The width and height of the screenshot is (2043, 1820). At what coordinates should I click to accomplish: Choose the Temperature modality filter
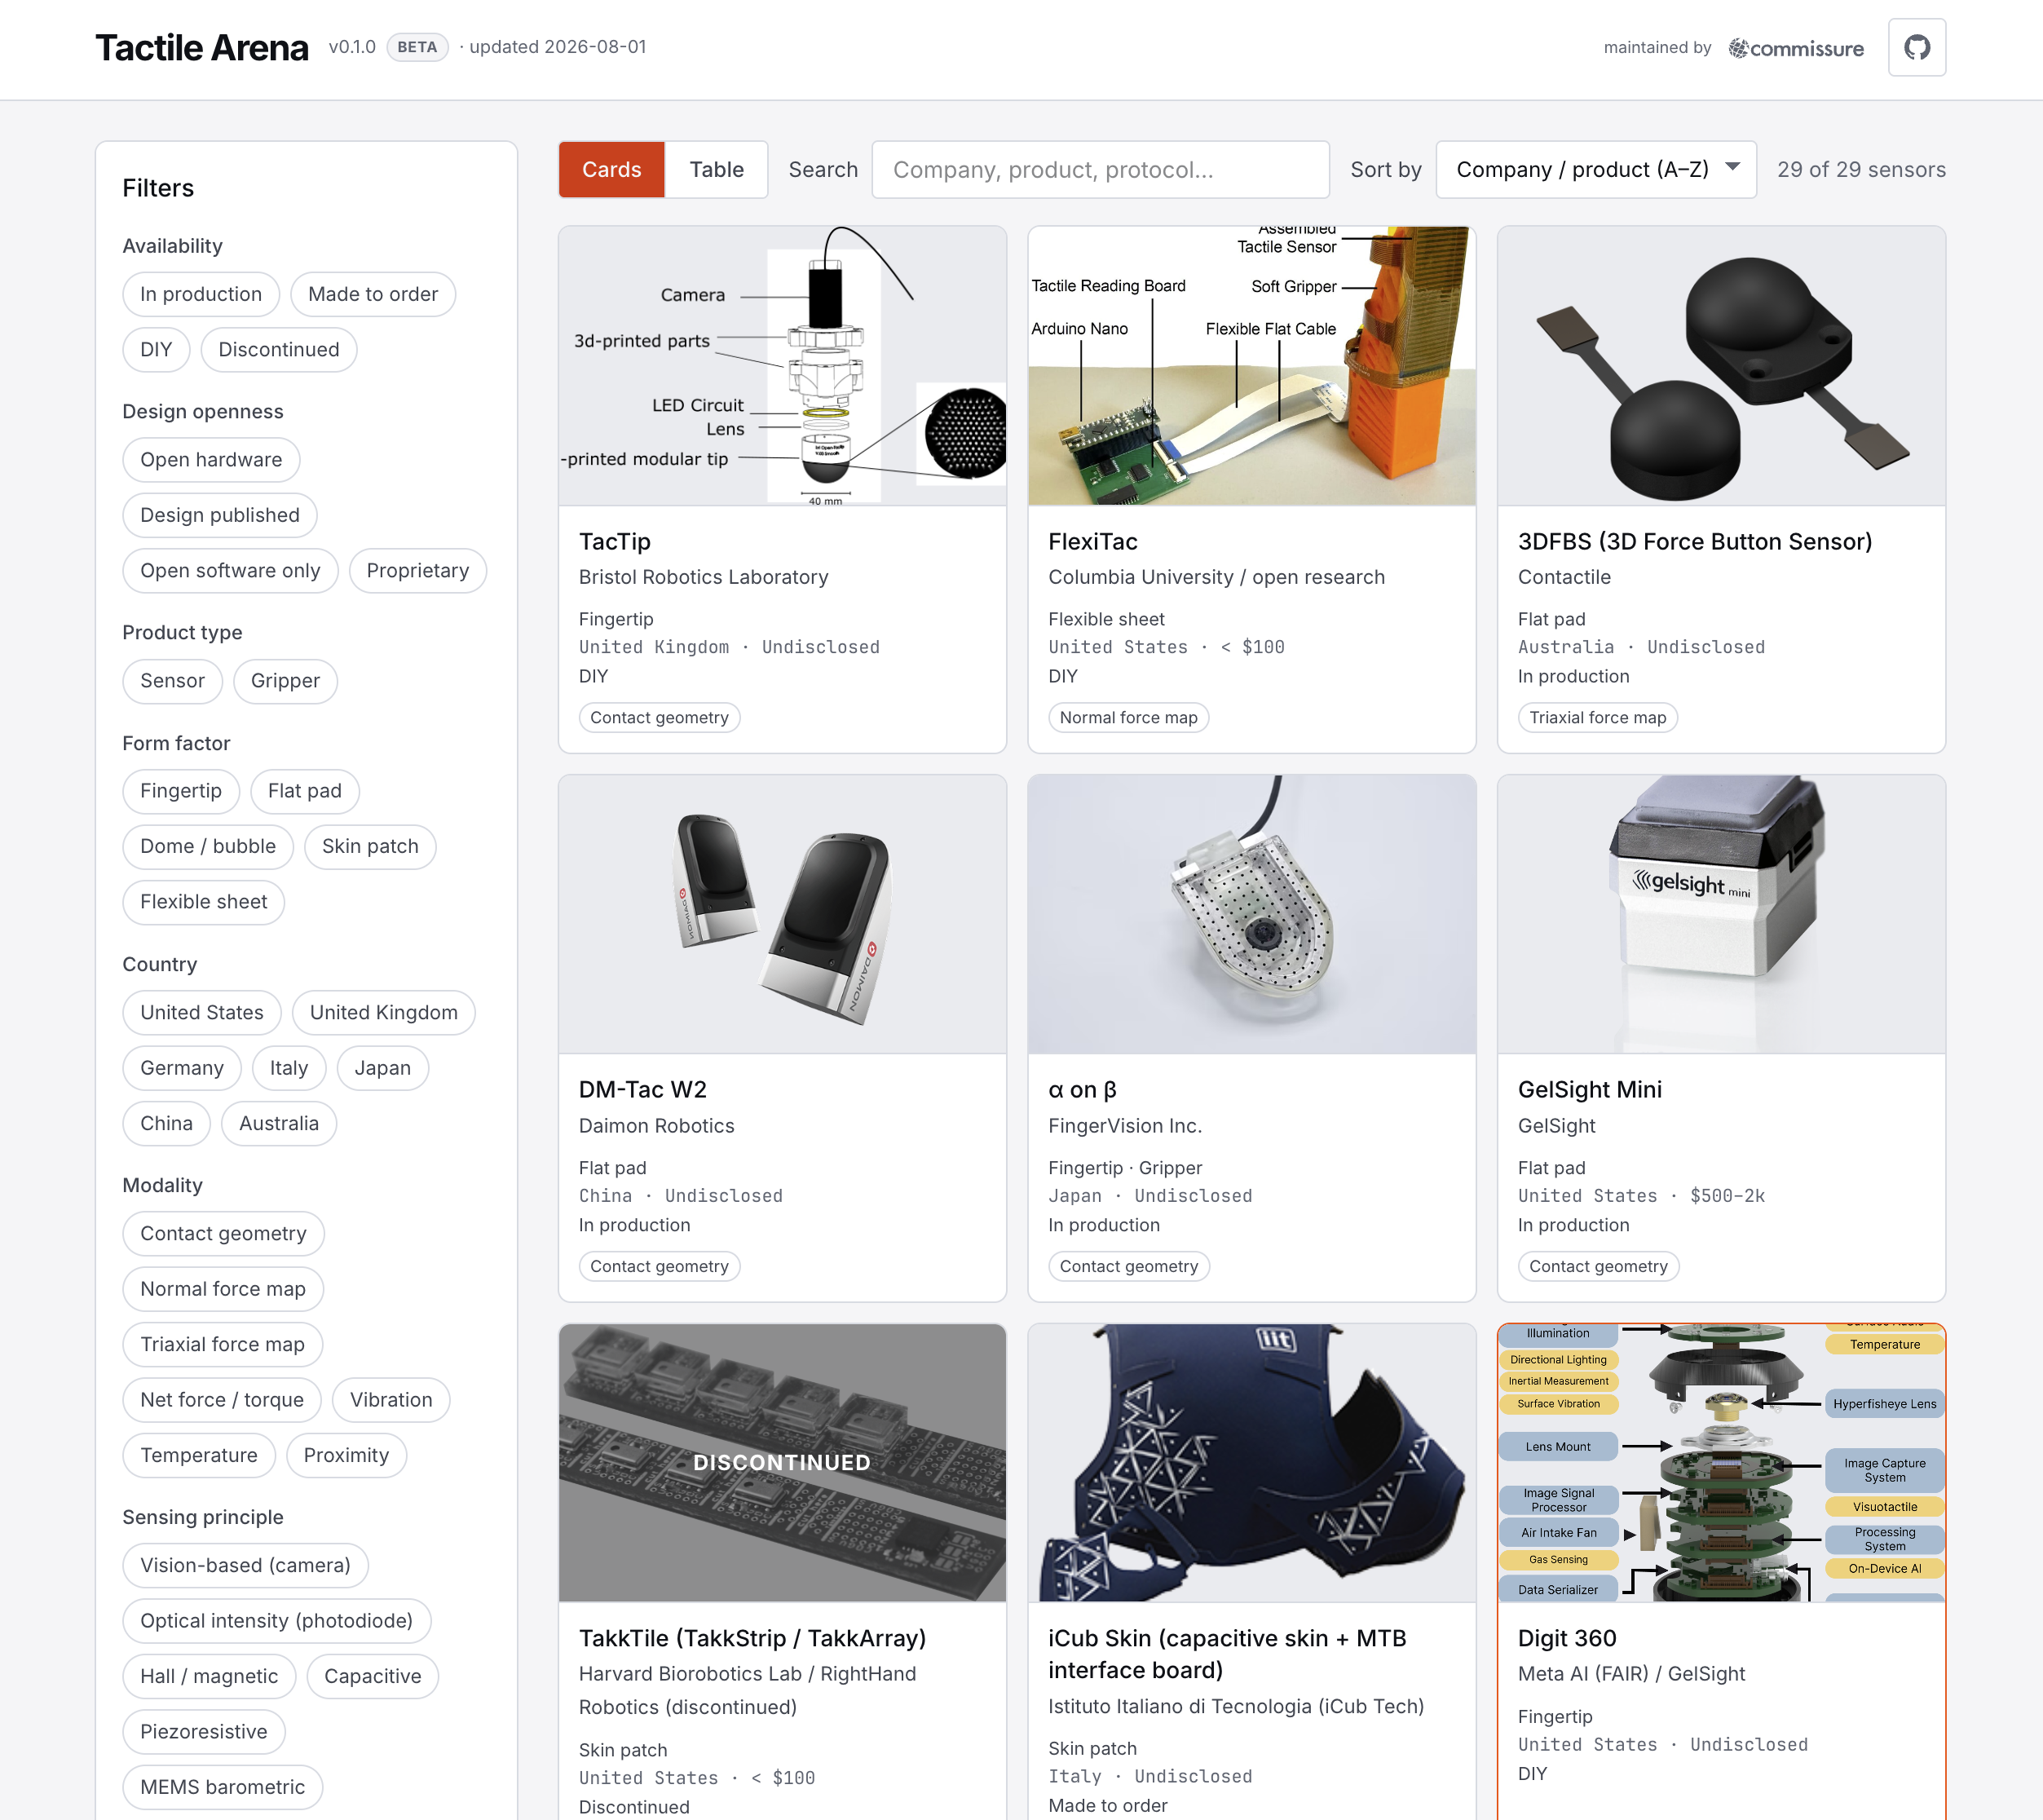click(199, 1456)
